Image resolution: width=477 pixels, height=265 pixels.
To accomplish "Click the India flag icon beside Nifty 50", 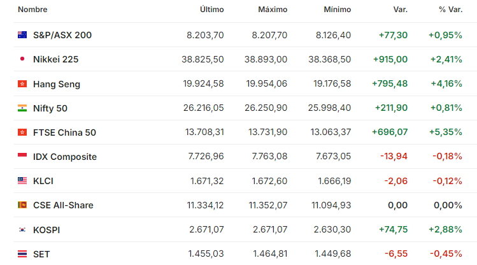I will click(x=22, y=108).
